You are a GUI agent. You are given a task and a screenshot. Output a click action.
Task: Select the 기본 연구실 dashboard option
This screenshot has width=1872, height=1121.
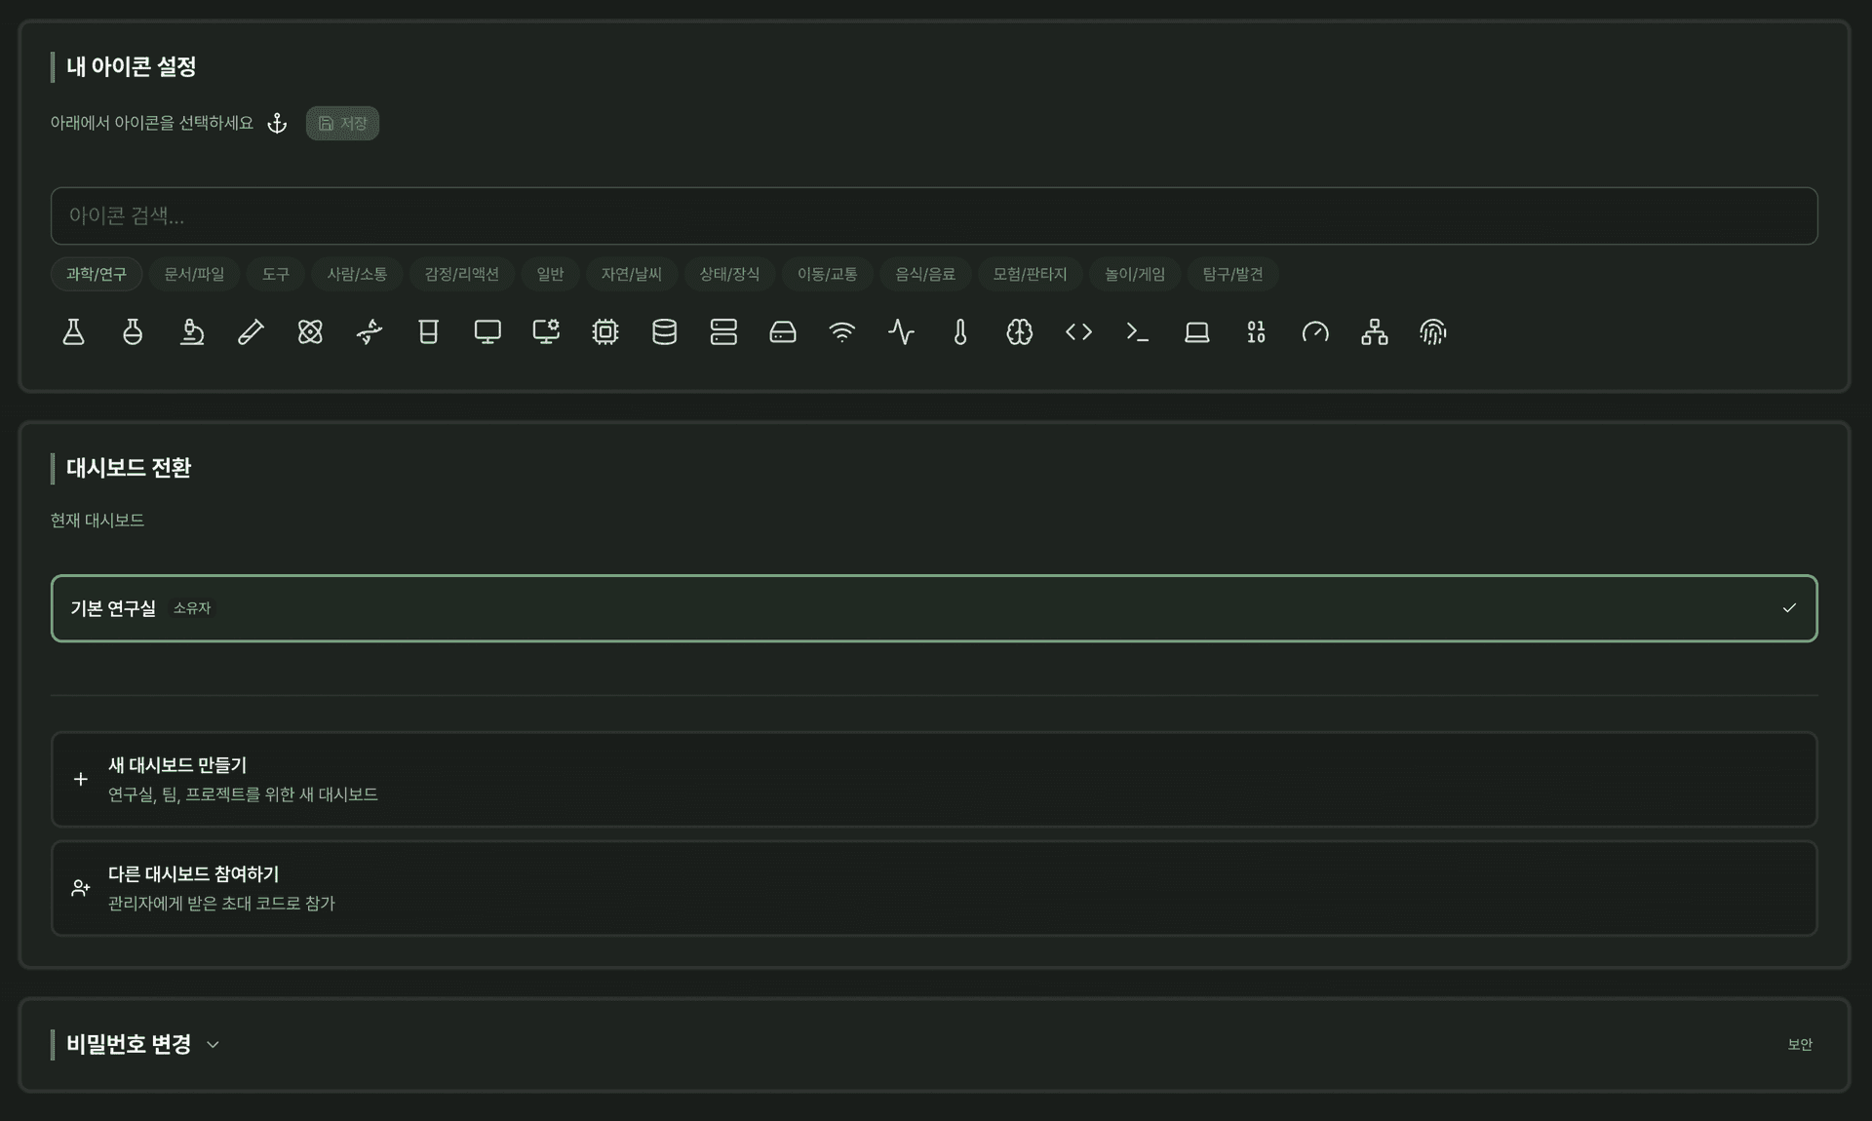point(933,608)
